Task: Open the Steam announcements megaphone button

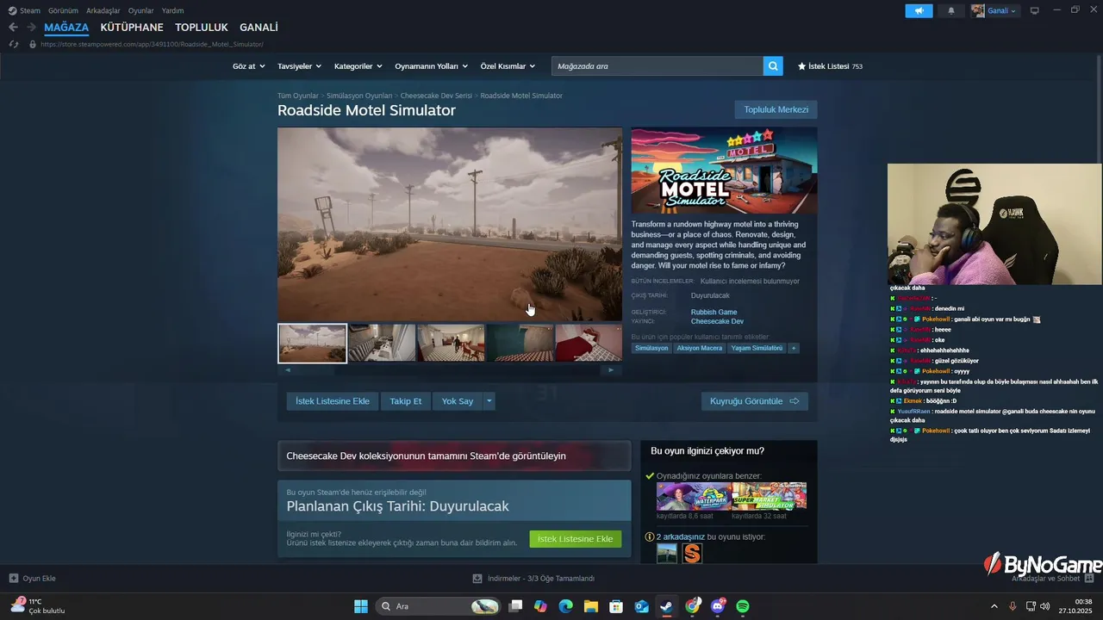Action: click(x=919, y=11)
